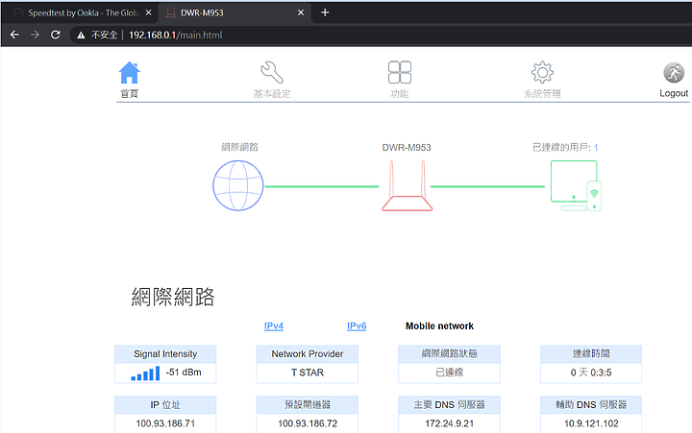
Task: Click the address bar URL 192.168.0.1/main.html
Action: point(176,35)
